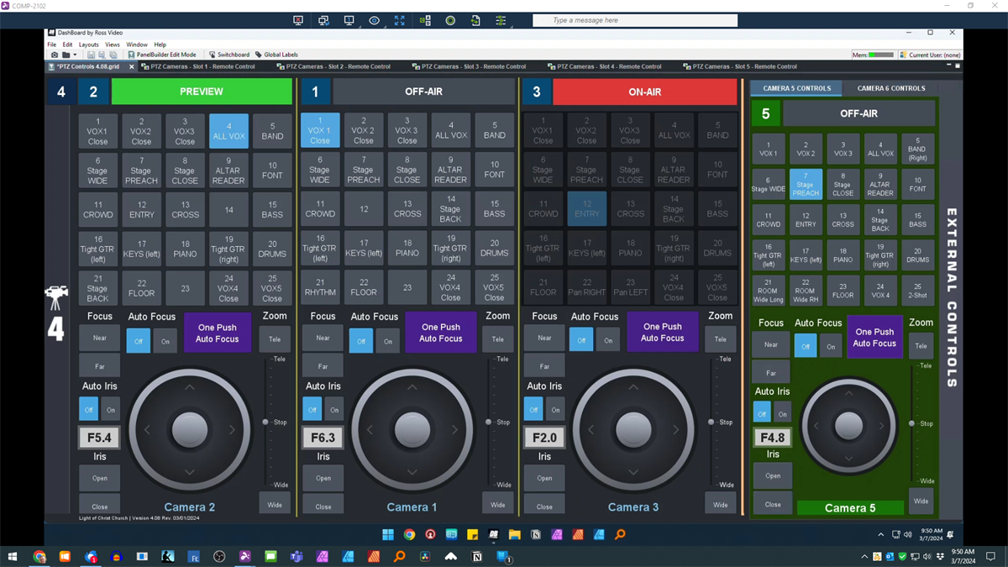Turn Auto Focus On for Camera 2
Screen dimensions: 1008x567
pyautogui.click(x=165, y=341)
